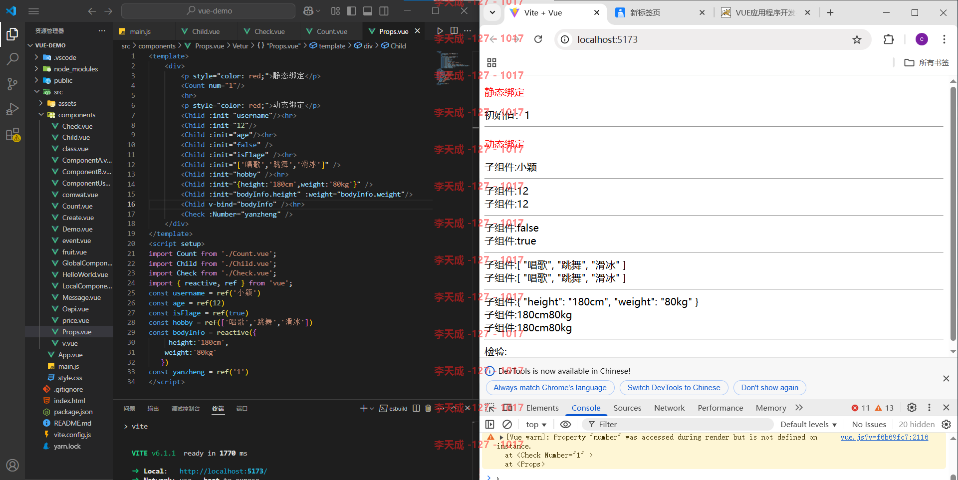
Task: Create a live expression with eye icon
Action: pos(565,424)
